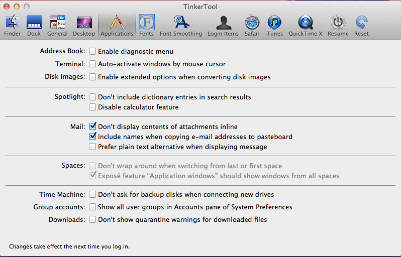
Task: Open the Reset pane
Action: click(361, 26)
